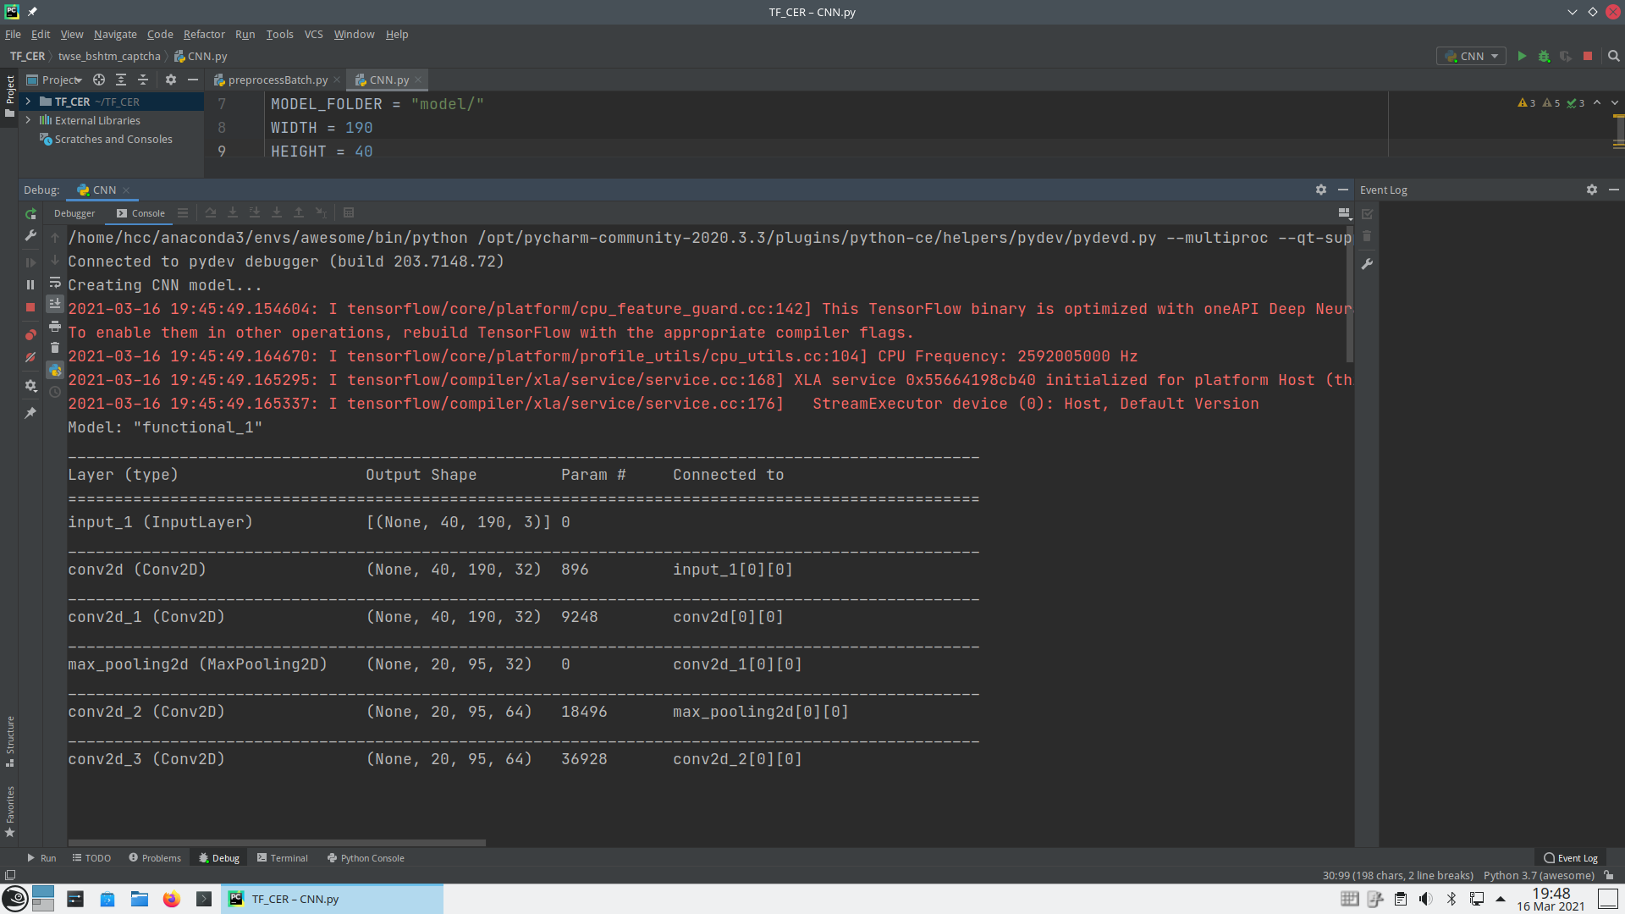Image resolution: width=1625 pixels, height=914 pixels.
Task: Pause the running debug program
Action: click(x=30, y=285)
